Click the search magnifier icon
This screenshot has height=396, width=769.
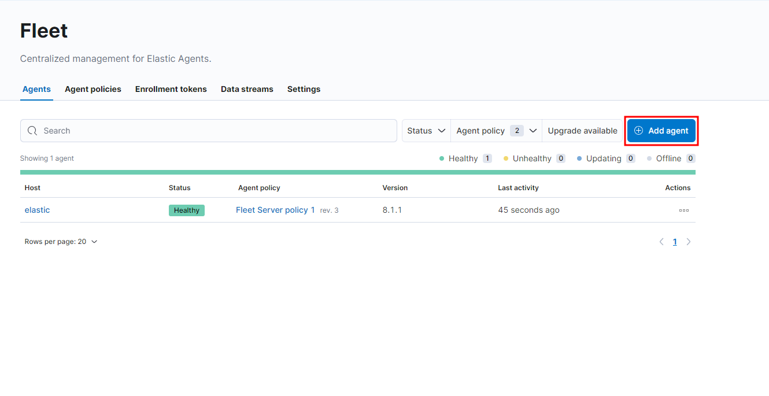[x=32, y=131]
